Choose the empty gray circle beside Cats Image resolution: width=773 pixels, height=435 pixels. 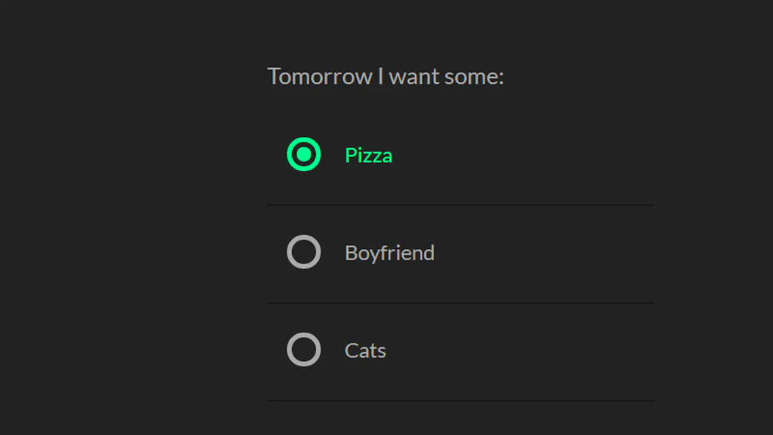click(304, 350)
